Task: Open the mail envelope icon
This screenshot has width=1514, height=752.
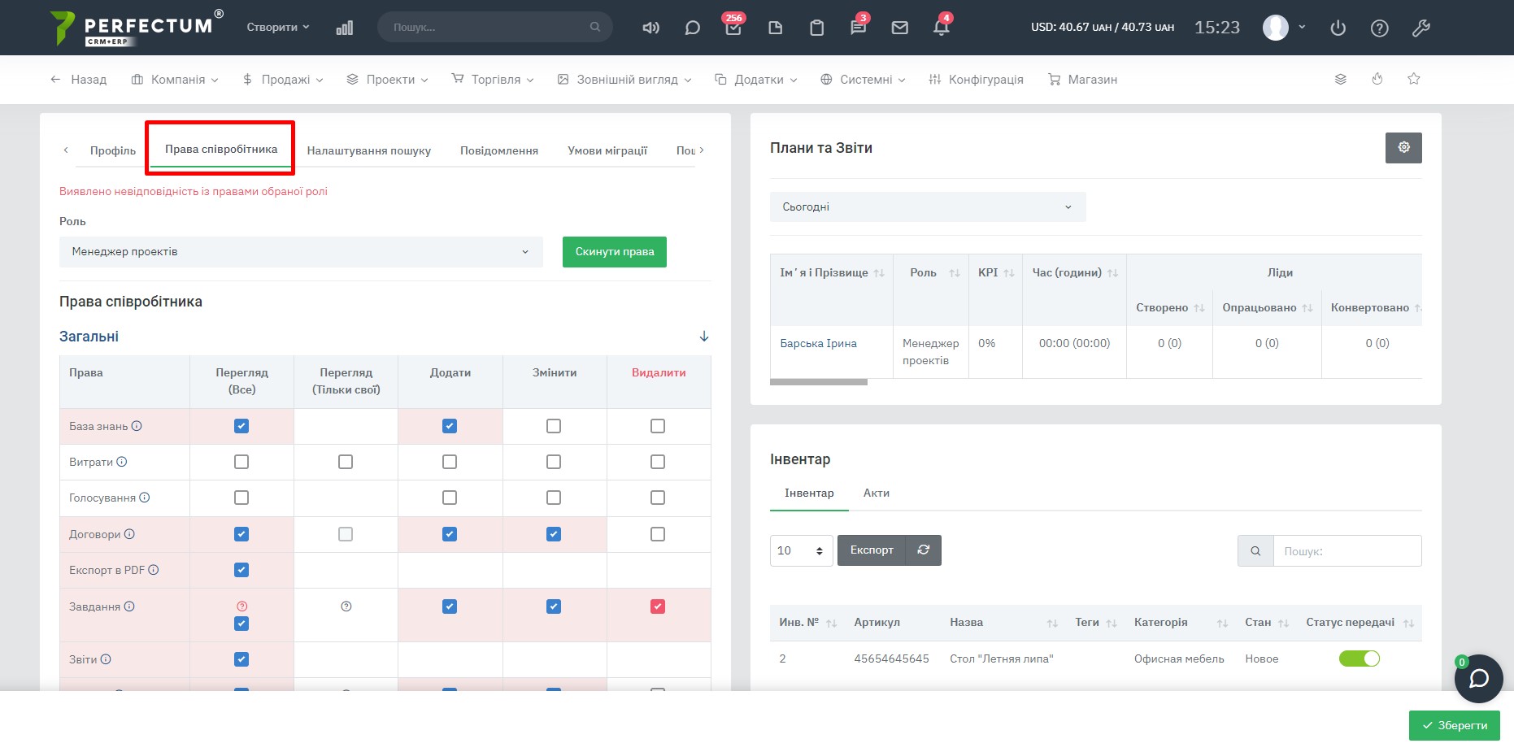Action: (899, 28)
